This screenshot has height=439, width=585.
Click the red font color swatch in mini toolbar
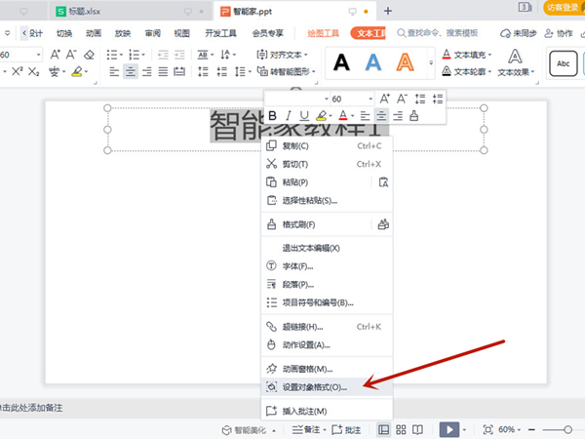342,116
